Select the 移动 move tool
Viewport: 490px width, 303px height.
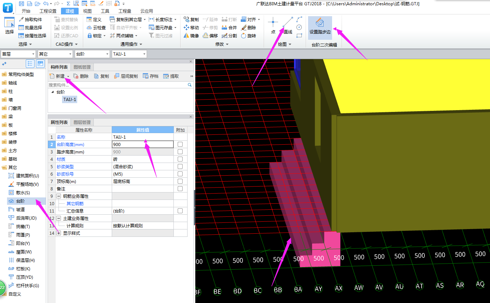(191, 27)
